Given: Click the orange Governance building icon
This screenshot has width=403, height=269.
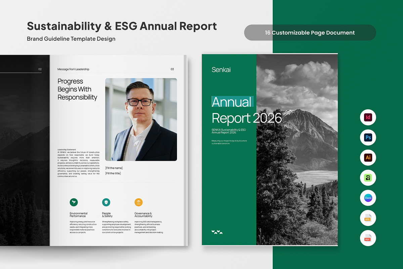Looking at the screenshot, I should [x=138, y=202].
